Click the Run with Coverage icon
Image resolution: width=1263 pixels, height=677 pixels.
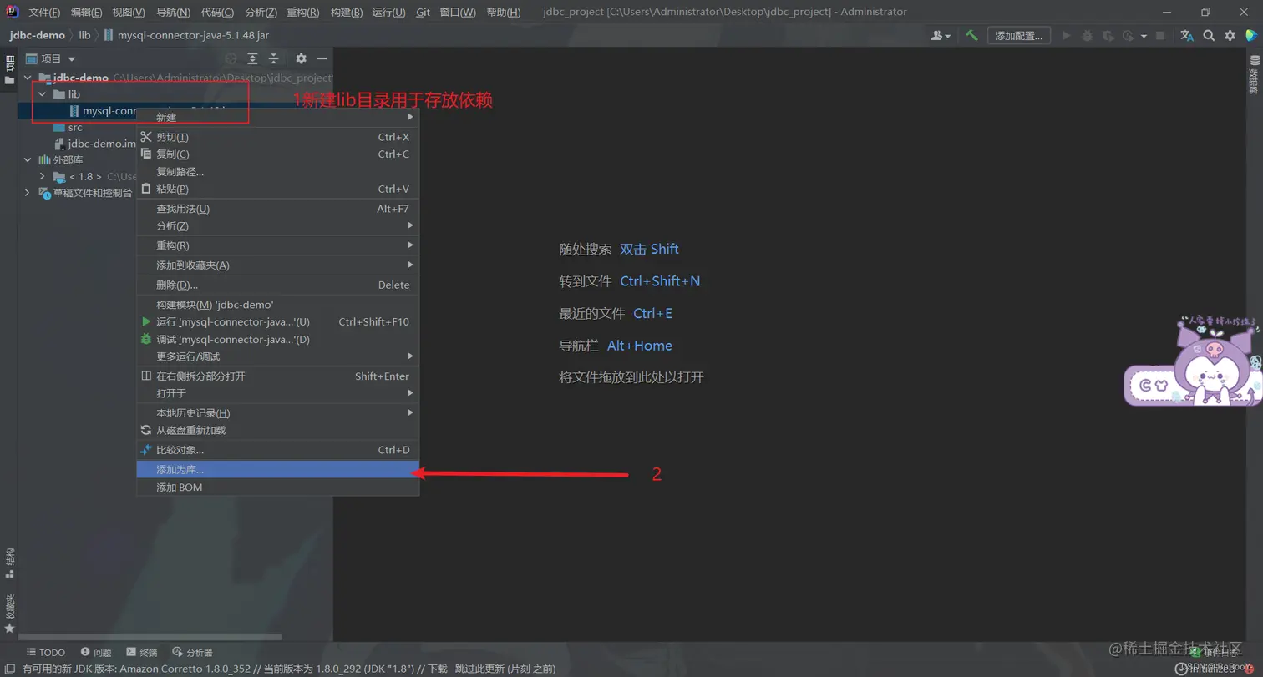point(1108,36)
